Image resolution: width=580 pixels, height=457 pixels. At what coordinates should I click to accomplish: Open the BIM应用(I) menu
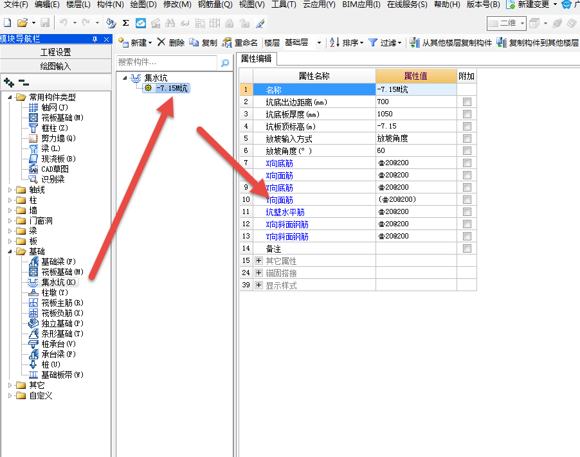click(361, 4)
